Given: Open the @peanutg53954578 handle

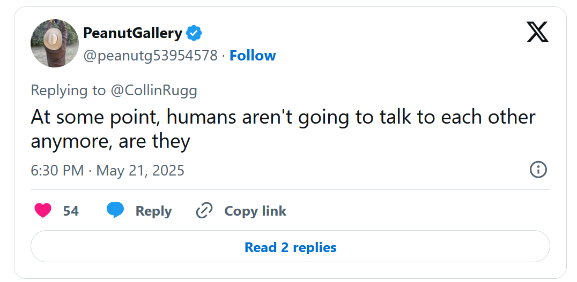Looking at the screenshot, I should (150, 56).
